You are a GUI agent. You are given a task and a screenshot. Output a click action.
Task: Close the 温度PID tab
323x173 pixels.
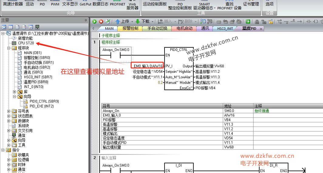pyautogui.click(x=260, y=29)
